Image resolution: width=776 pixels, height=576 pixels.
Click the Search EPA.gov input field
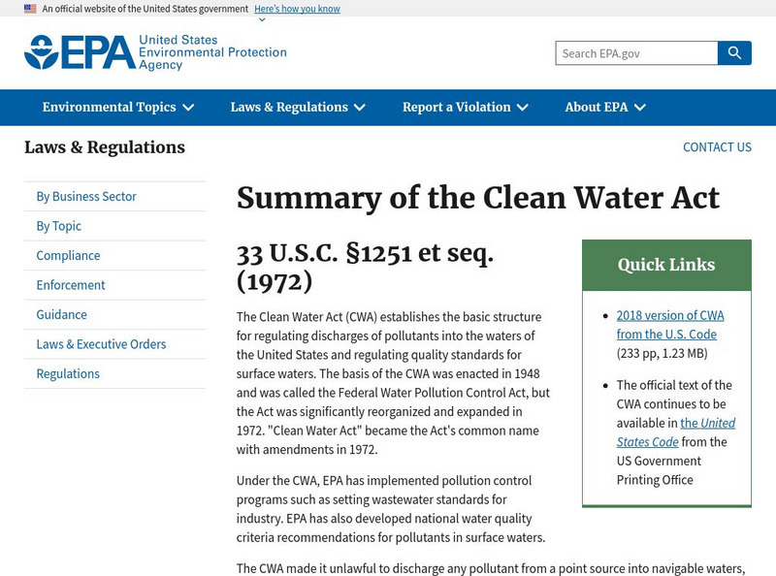[x=636, y=53]
